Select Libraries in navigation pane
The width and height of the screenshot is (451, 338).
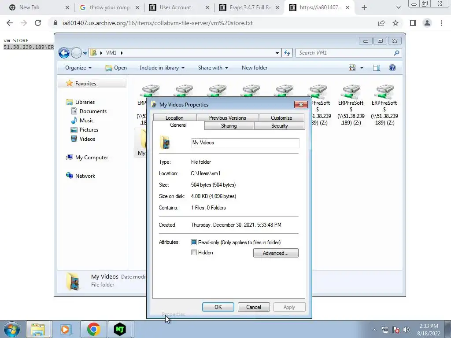85,102
